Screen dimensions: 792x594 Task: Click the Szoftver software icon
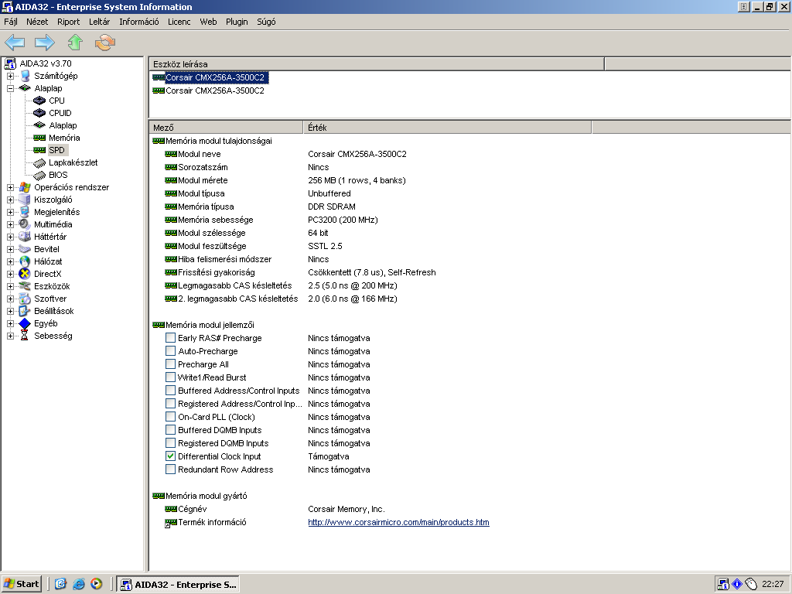(x=25, y=299)
